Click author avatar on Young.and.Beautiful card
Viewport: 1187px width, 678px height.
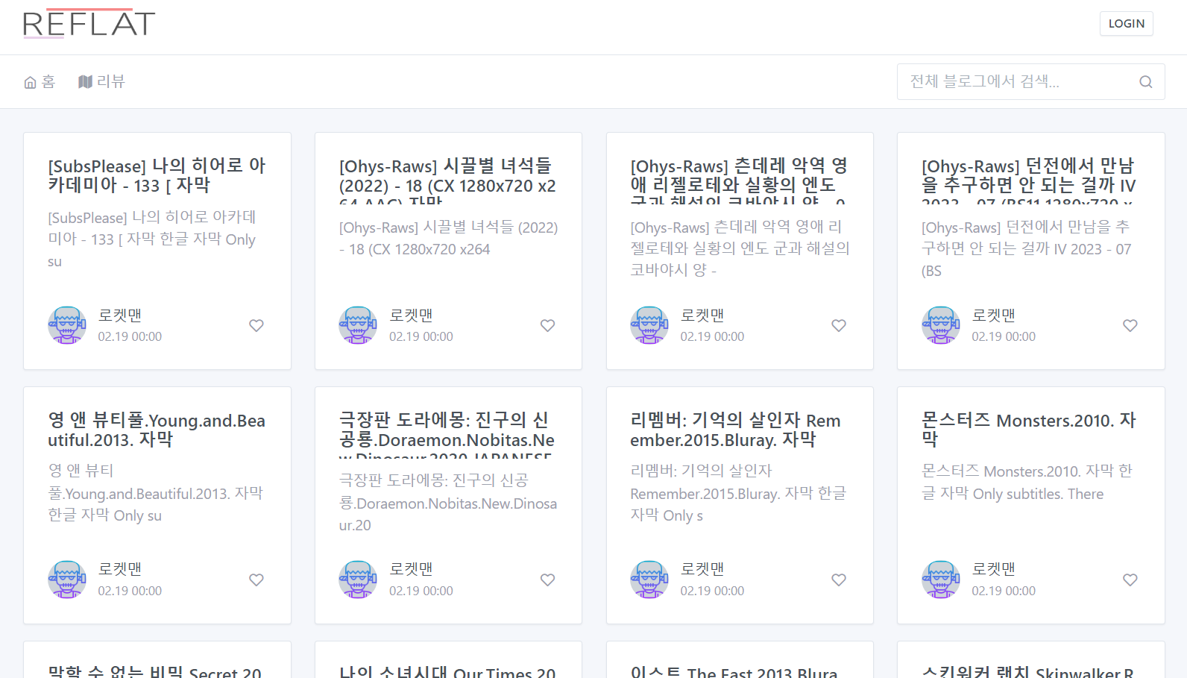(67, 580)
